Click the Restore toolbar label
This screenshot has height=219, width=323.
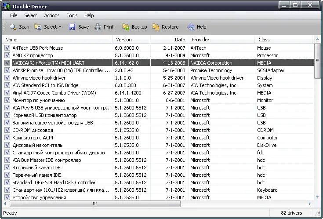[170, 27]
